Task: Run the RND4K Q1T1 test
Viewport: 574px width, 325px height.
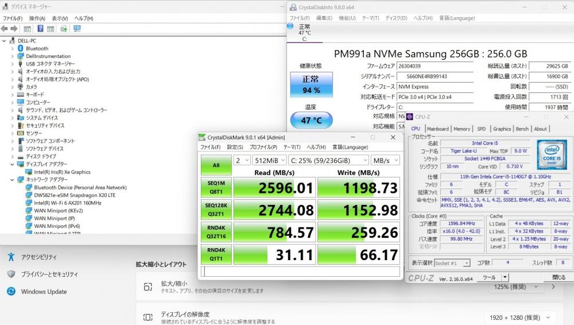Action: [x=216, y=254]
